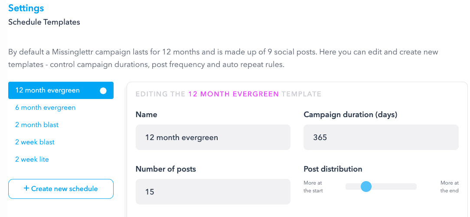Click the blue Settings heading
470x217 pixels.
26,8
